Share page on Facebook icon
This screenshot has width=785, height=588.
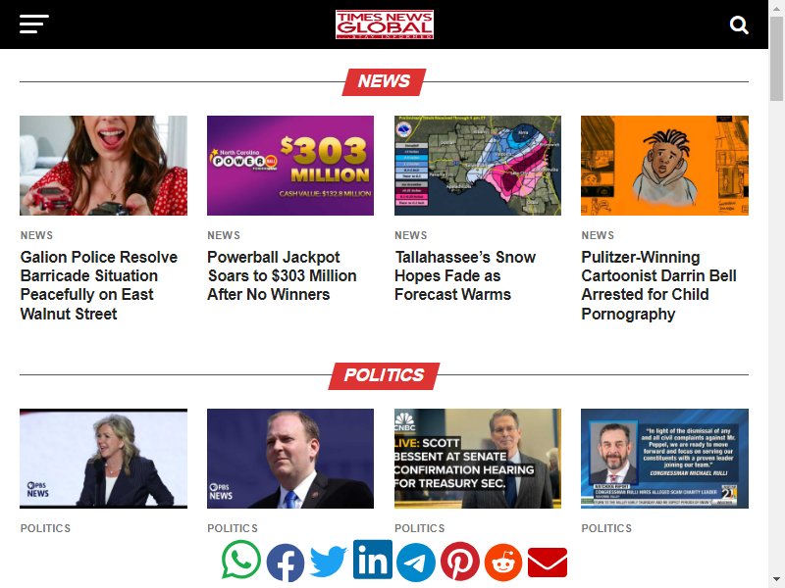(x=286, y=563)
